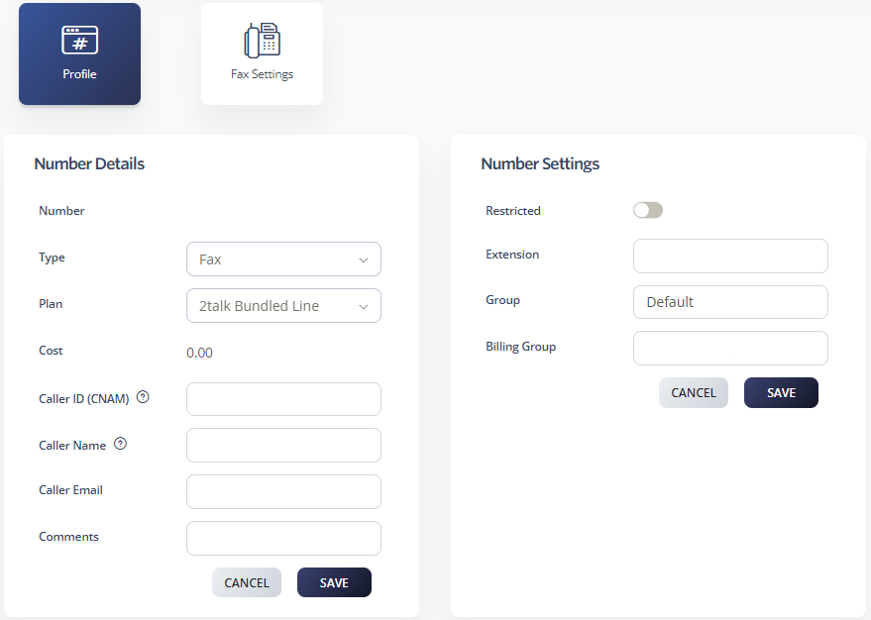Click the Profile hash window icon
The image size is (871, 620).
[x=79, y=40]
